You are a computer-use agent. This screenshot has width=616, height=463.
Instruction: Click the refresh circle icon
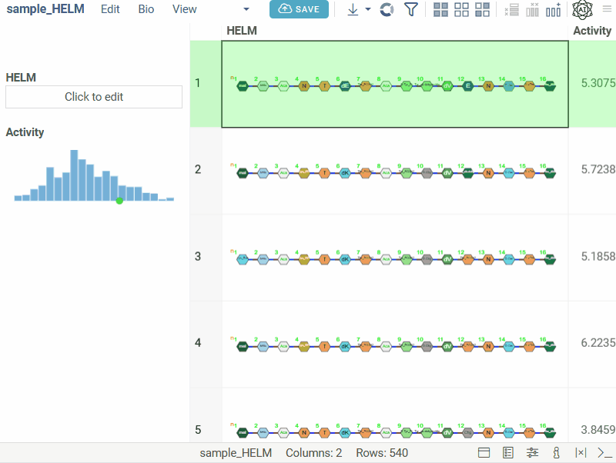point(387,10)
